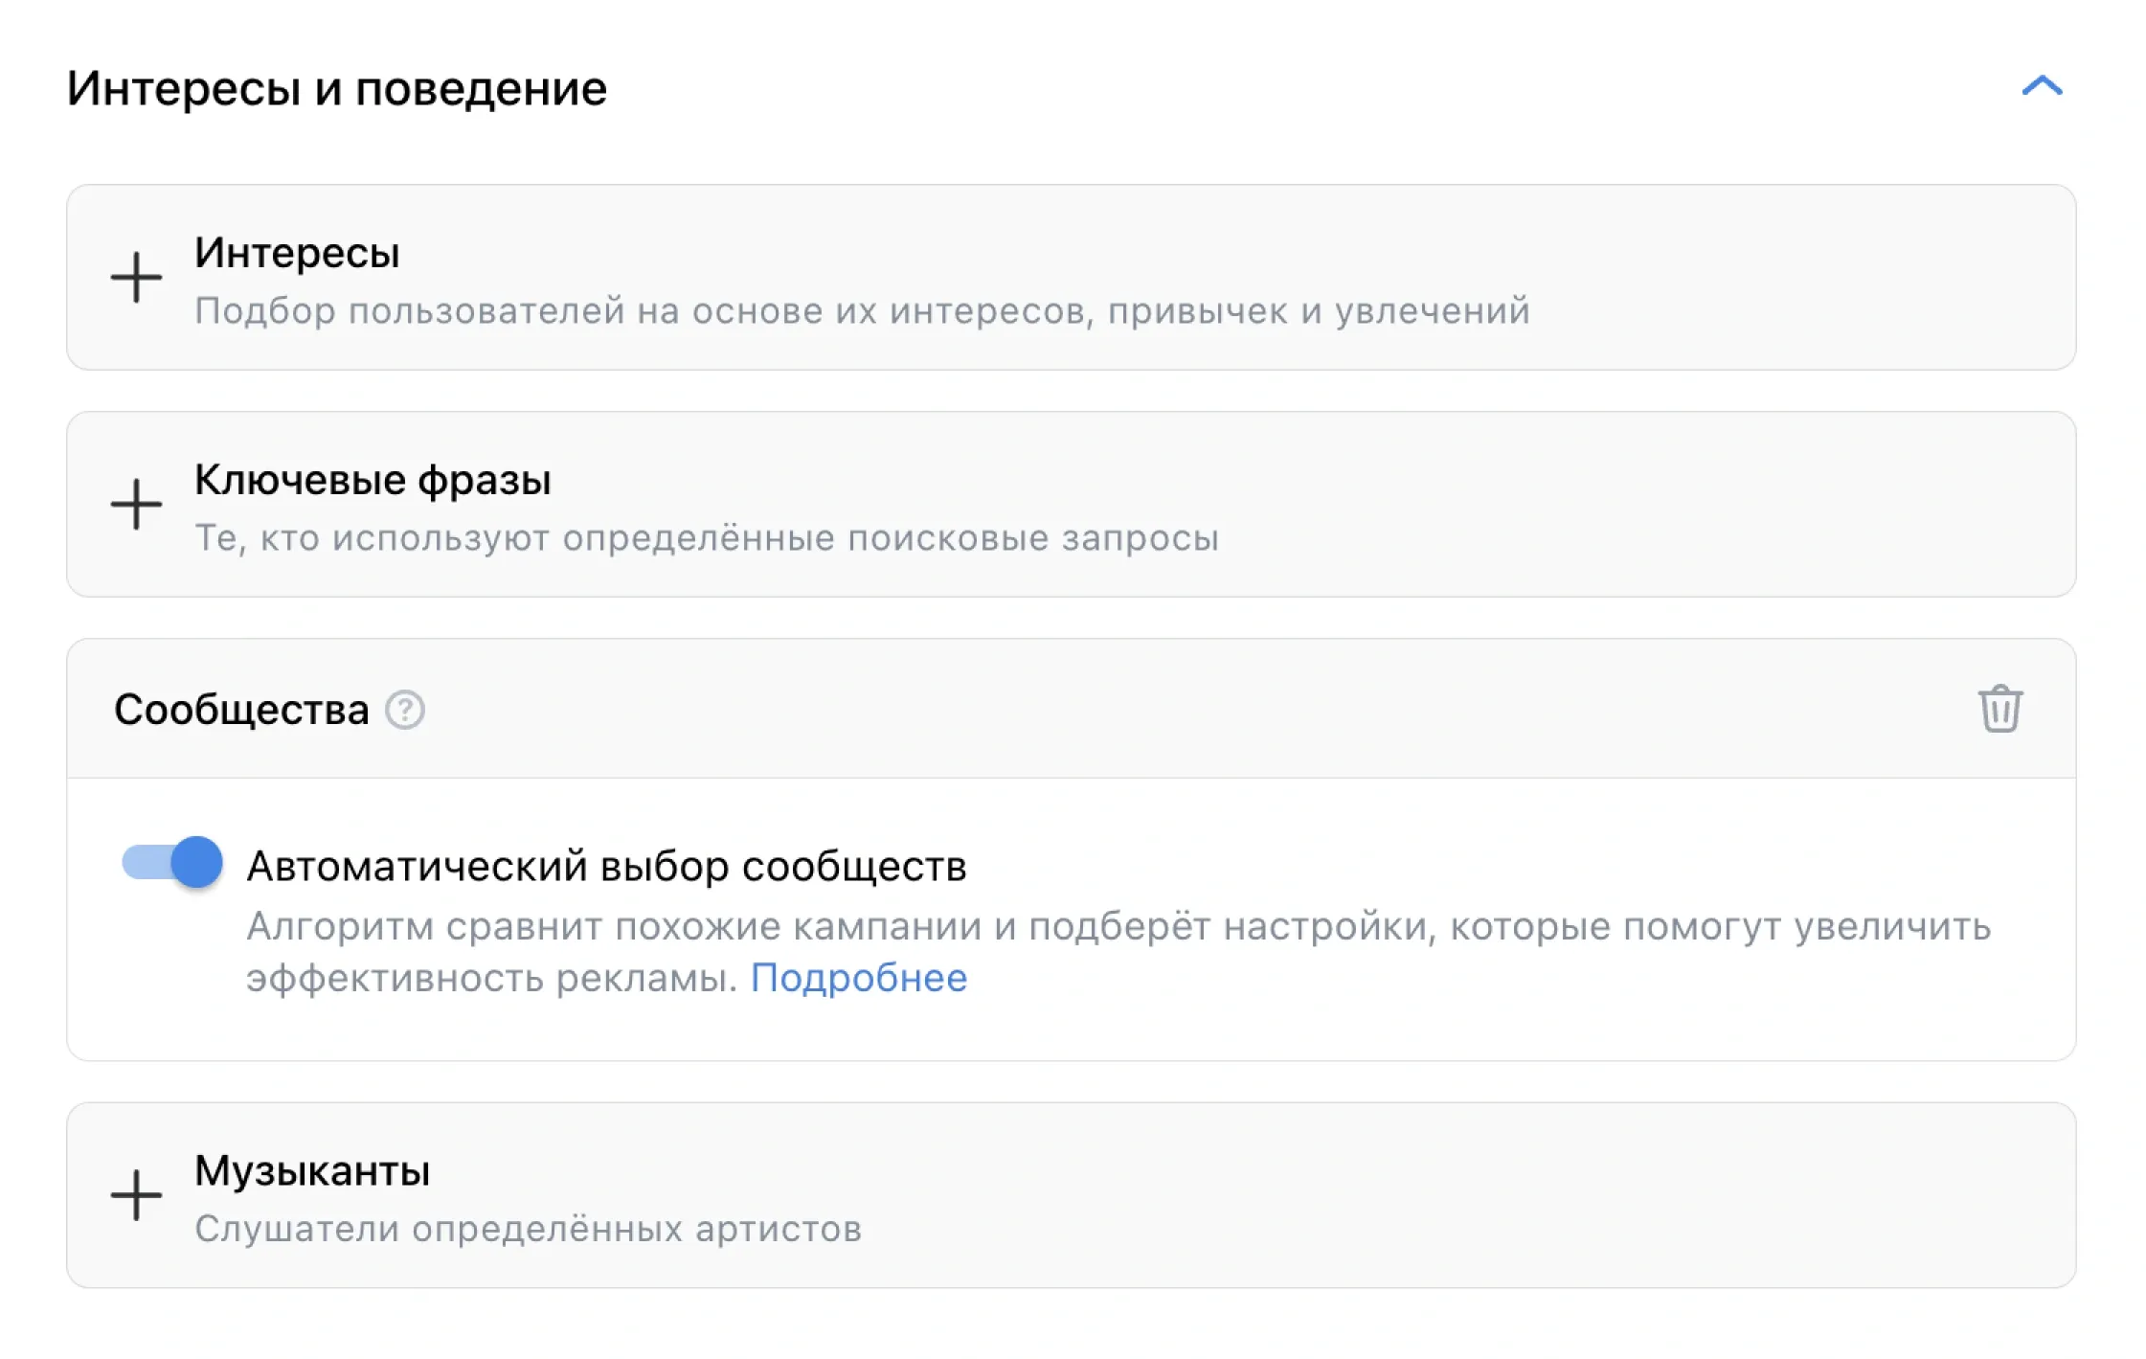Open the Подробнее link
This screenshot has width=2146, height=1359.
(x=858, y=979)
